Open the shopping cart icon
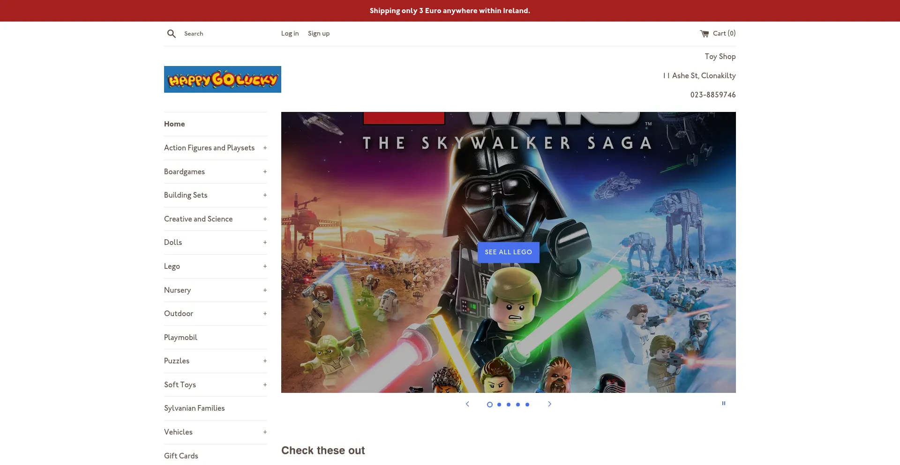Viewport: 900px width, 465px height. (705, 34)
